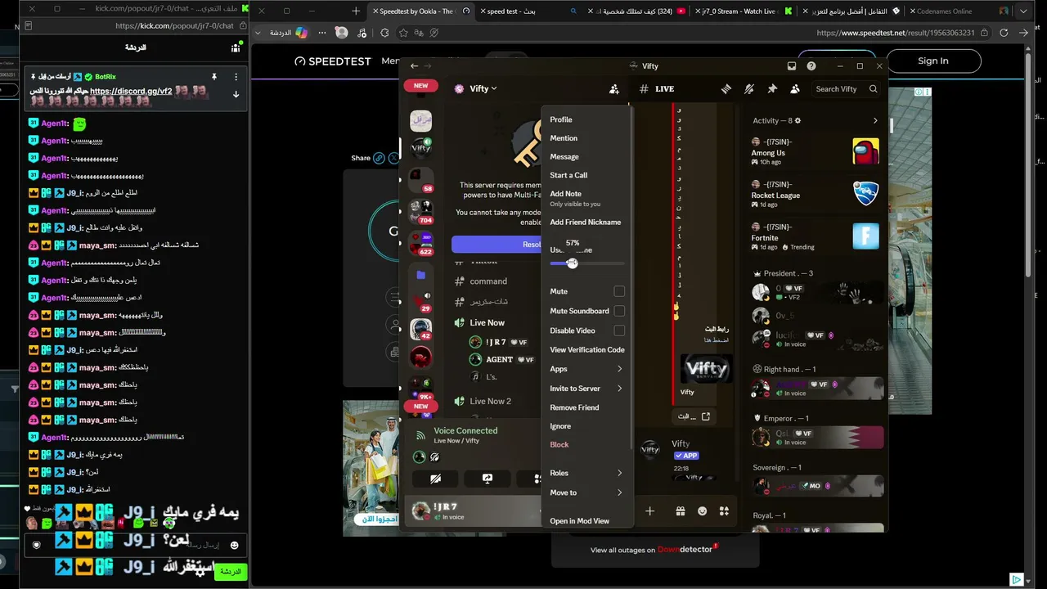Open server with 58 notification badge
Viewport: 1047px width, 589px height.
pos(420,179)
